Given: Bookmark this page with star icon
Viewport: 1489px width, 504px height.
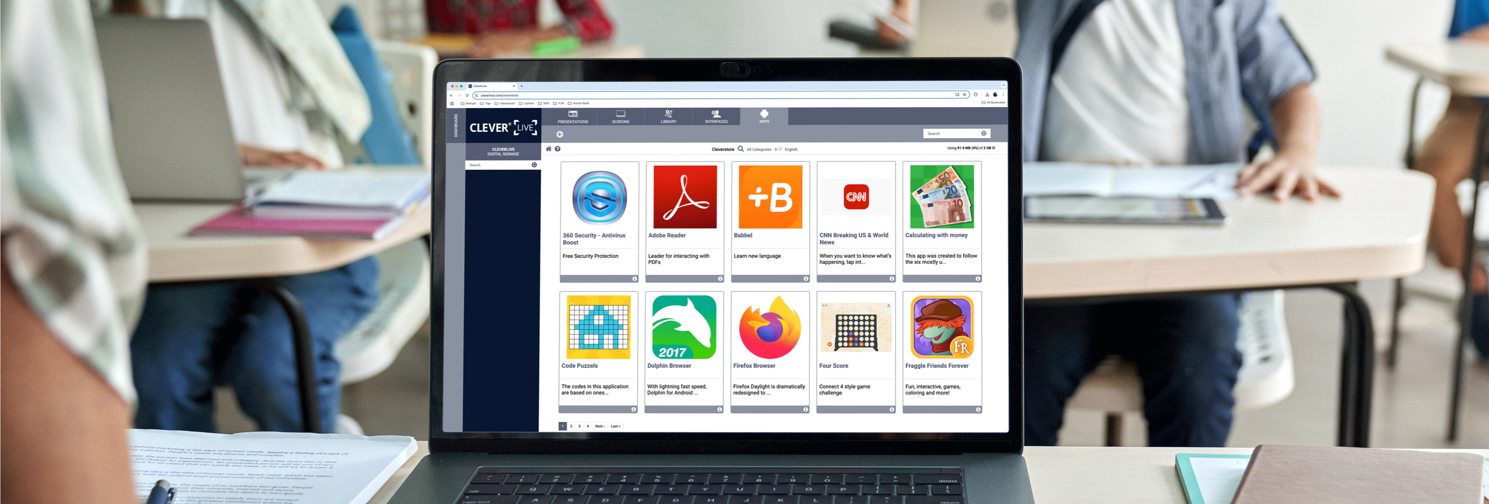Looking at the screenshot, I should [x=964, y=94].
